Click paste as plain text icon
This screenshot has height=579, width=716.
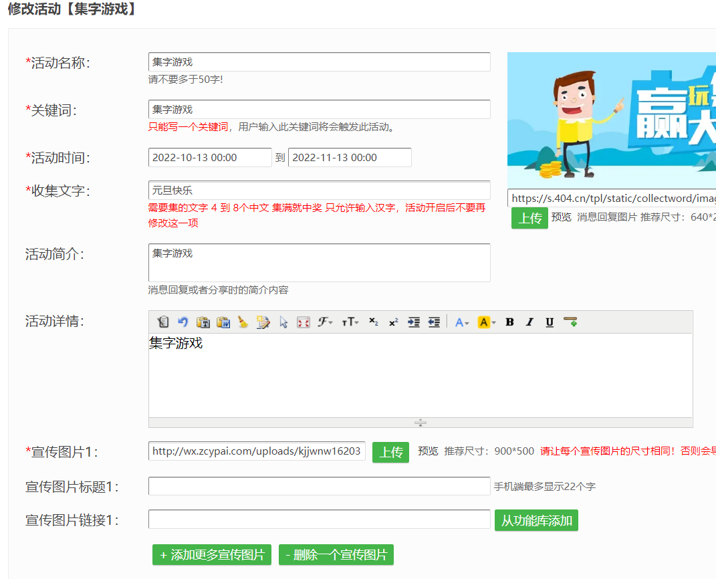pos(203,322)
